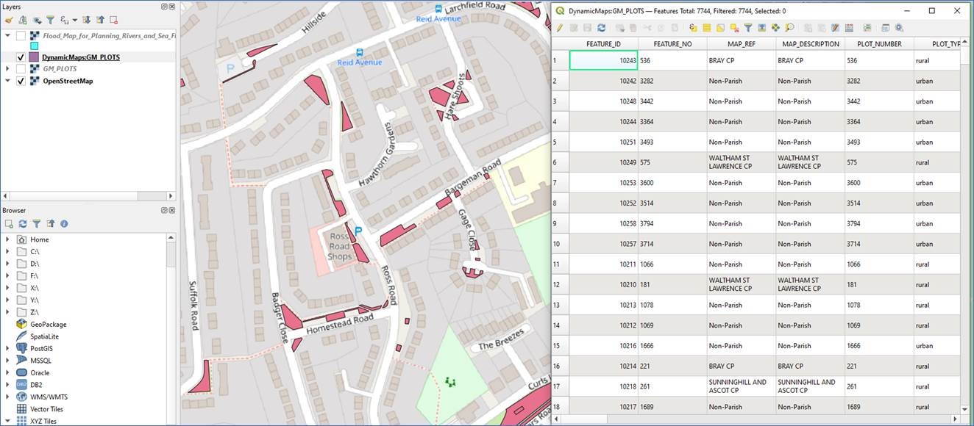Click Collapse All icon in Browser toolbar
The image size is (974, 426).
[x=50, y=223]
